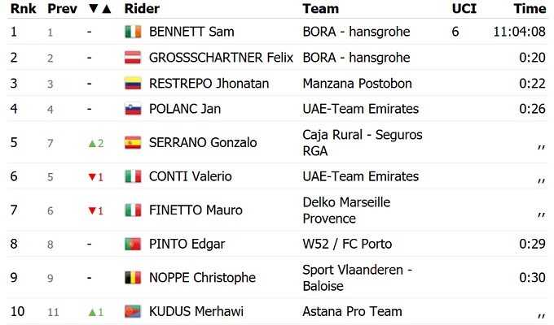Open Manzana Postobon team page
This screenshot has width=554, height=325.
tap(357, 84)
